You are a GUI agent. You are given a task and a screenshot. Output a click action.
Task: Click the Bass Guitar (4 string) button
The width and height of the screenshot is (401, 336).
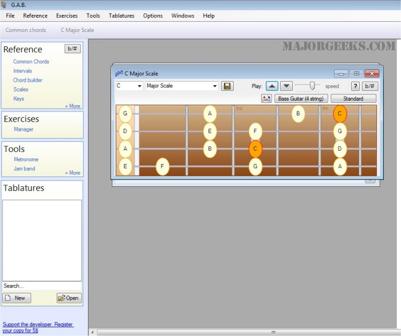pyautogui.click(x=301, y=98)
